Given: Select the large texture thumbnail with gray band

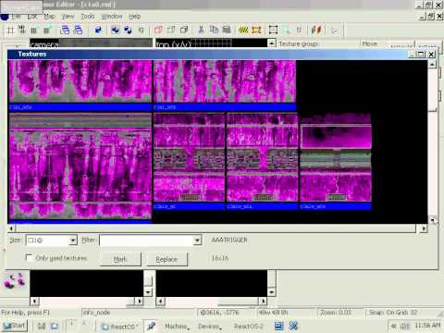Looking at the screenshot, I should pos(80,166).
